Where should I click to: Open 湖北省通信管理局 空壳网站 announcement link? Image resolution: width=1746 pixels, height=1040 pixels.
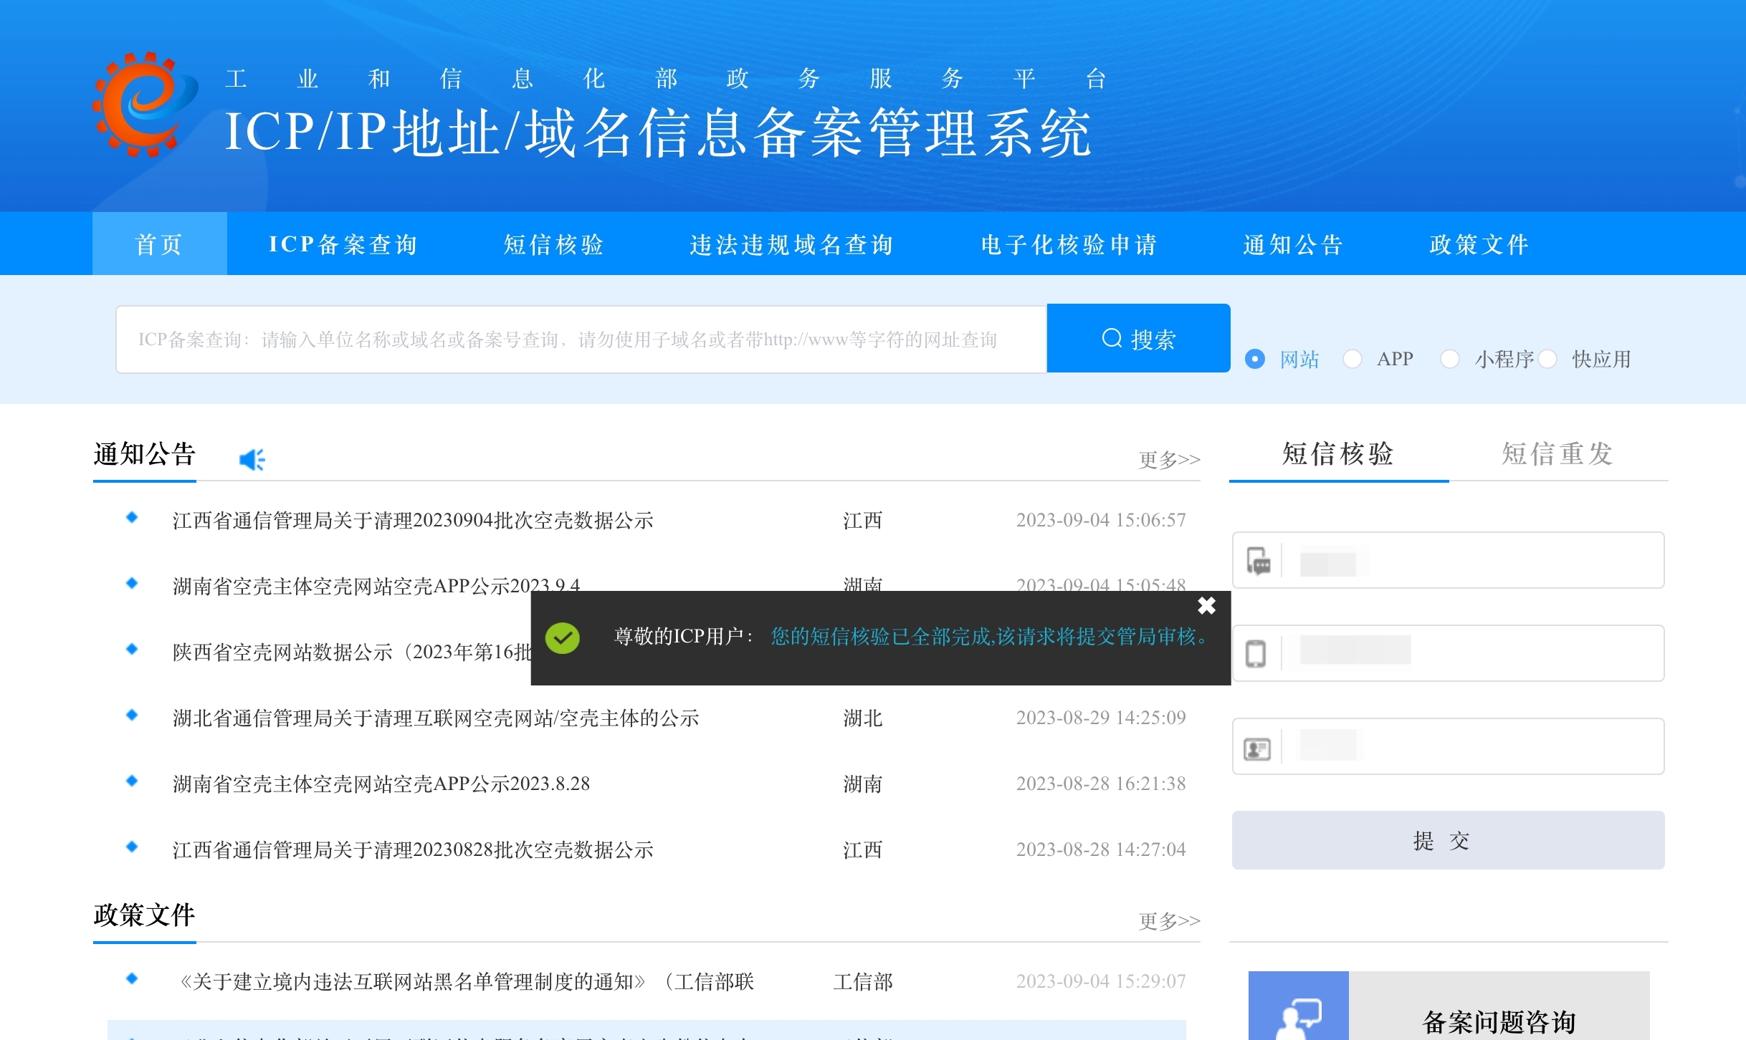pos(436,718)
